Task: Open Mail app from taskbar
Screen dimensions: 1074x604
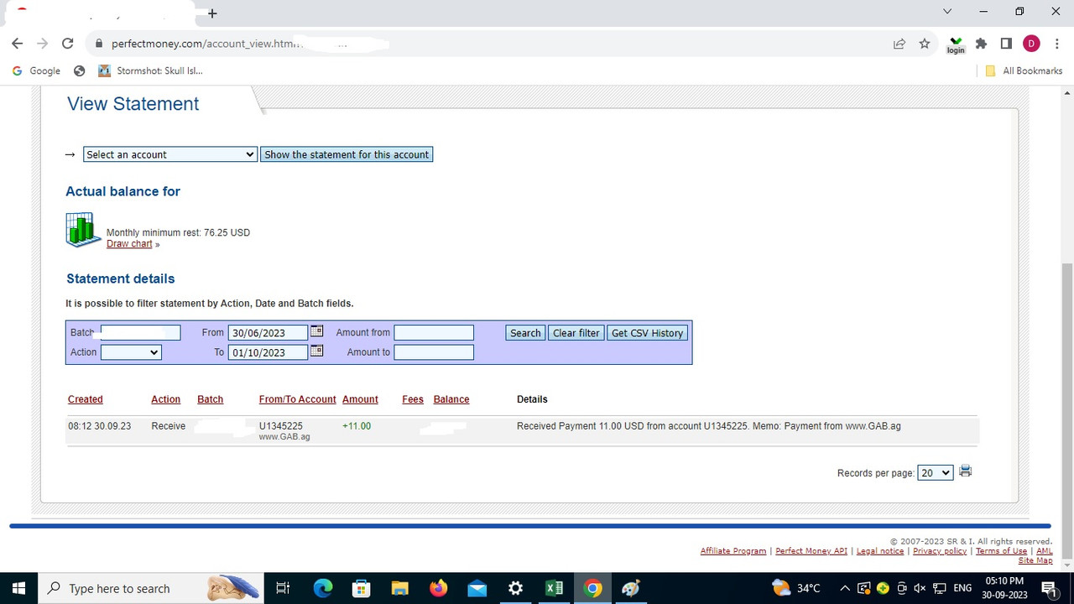Action: [477, 588]
